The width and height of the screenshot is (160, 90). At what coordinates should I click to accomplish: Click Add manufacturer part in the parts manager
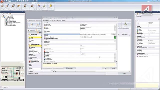click(x=32, y=25)
